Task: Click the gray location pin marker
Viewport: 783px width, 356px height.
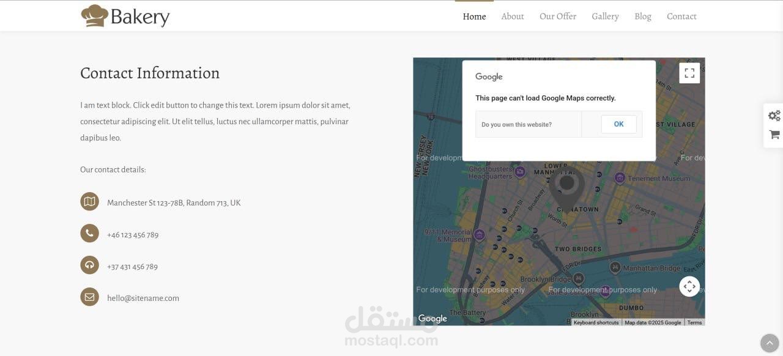Action: click(566, 188)
